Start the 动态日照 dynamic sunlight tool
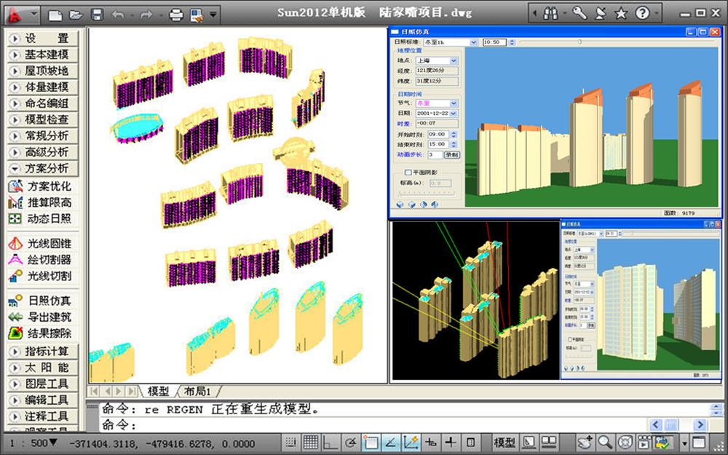Viewport: 728px width, 455px height. point(40,218)
